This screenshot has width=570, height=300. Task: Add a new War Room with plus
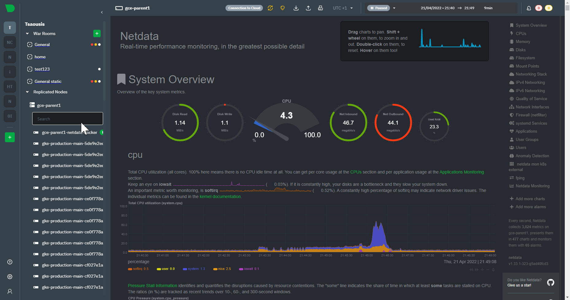(x=97, y=33)
